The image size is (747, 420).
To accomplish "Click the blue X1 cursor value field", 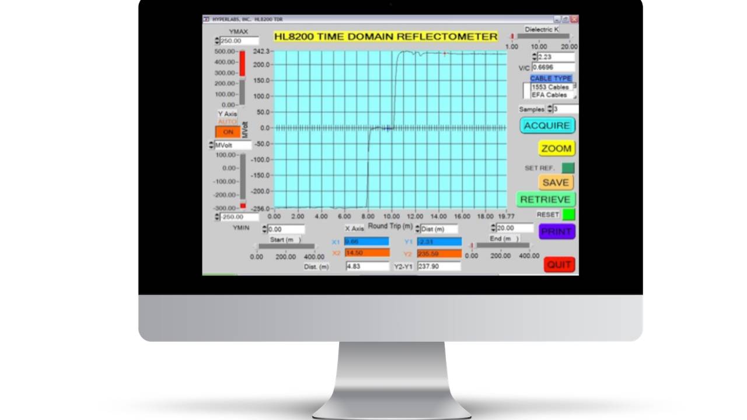I will coord(366,242).
